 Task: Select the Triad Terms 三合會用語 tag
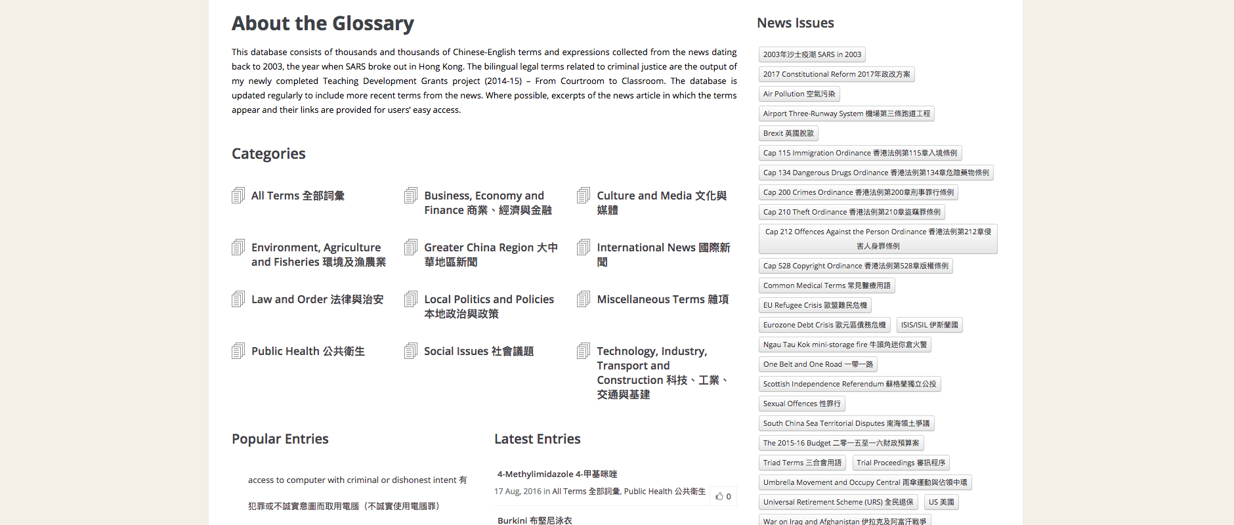click(802, 463)
